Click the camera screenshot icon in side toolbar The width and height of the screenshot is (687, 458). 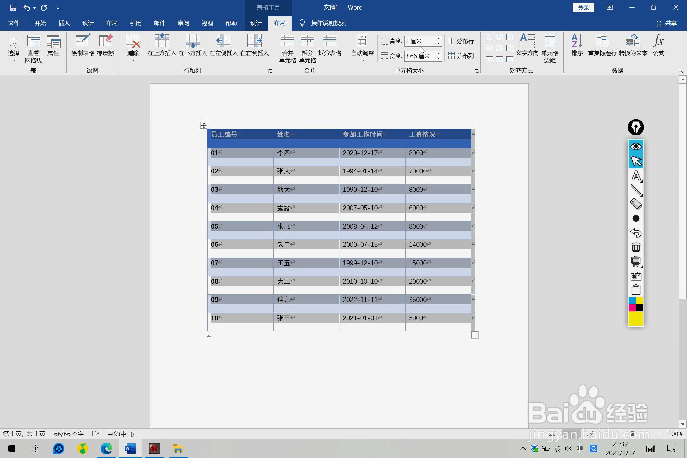[636, 276]
